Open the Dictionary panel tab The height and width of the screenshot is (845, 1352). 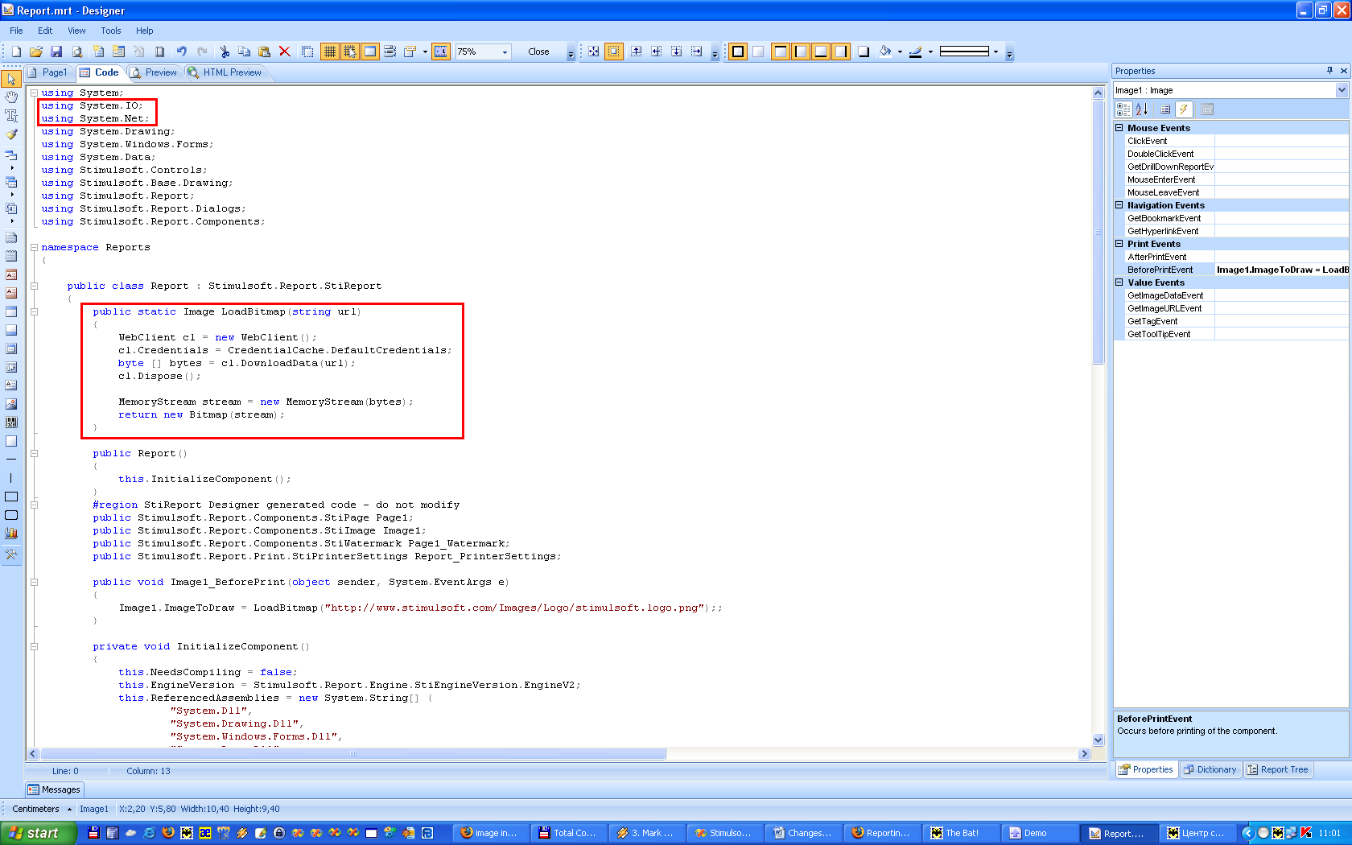coord(1210,769)
